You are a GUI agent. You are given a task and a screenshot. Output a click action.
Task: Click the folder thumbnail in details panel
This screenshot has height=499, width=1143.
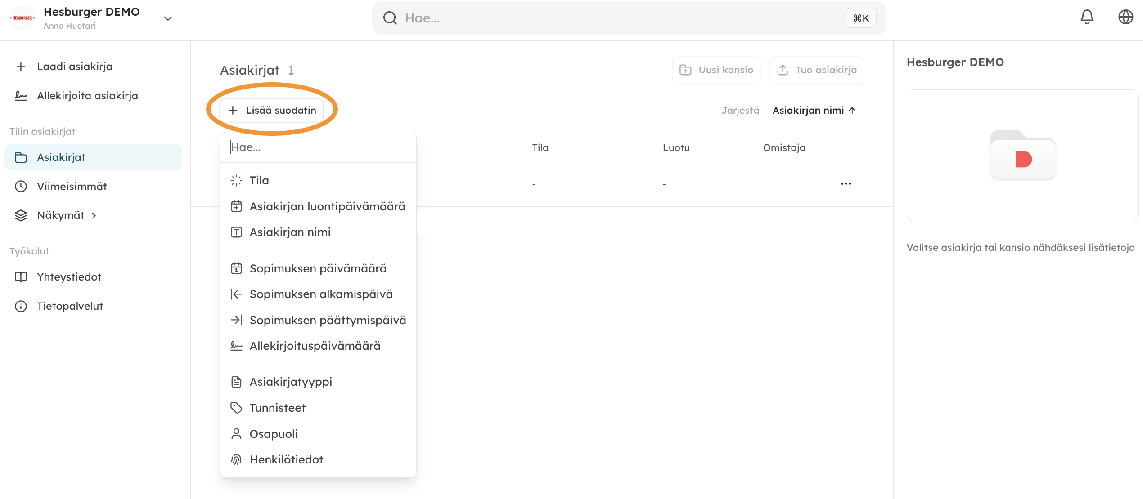[x=1022, y=155]
